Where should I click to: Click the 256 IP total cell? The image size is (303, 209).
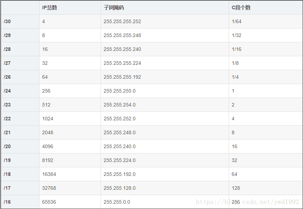[x=46, y=91]
